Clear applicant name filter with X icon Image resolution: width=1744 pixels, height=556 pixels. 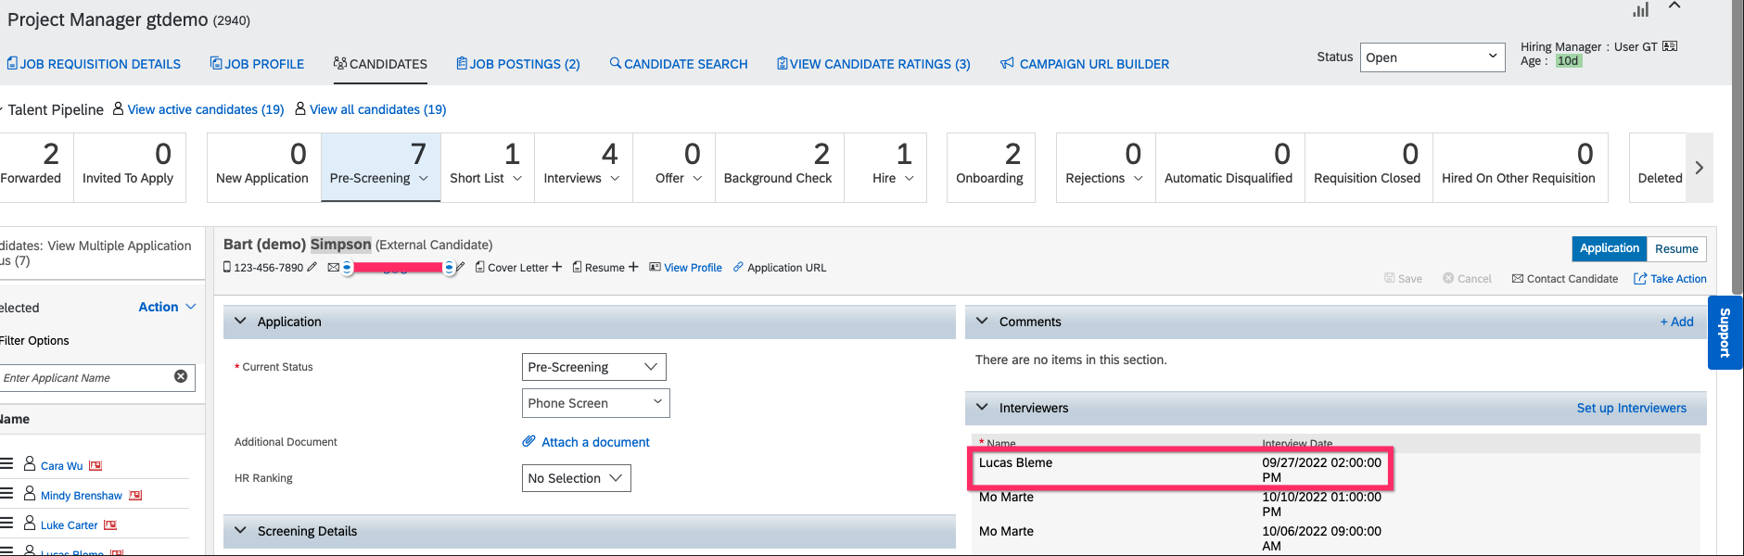181,376
